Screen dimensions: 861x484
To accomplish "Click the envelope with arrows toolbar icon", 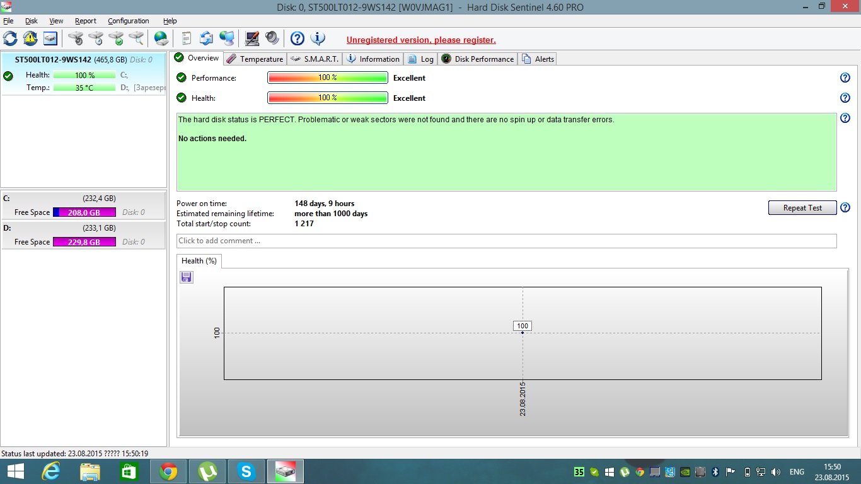I will [x=206, y=38].
